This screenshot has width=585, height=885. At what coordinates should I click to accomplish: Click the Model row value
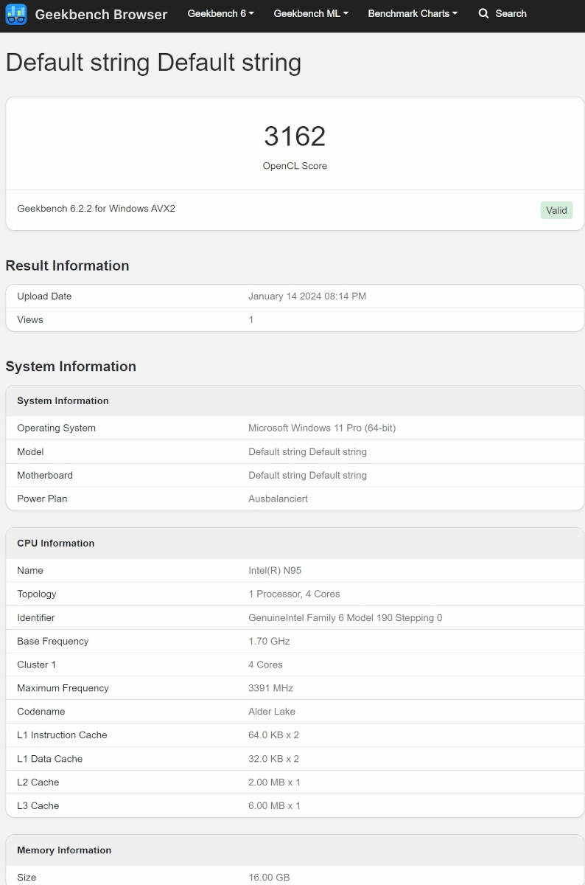307,452
